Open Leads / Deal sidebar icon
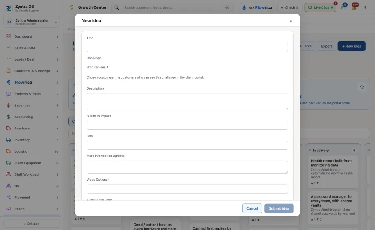375x230 pixels. [8, 59]
